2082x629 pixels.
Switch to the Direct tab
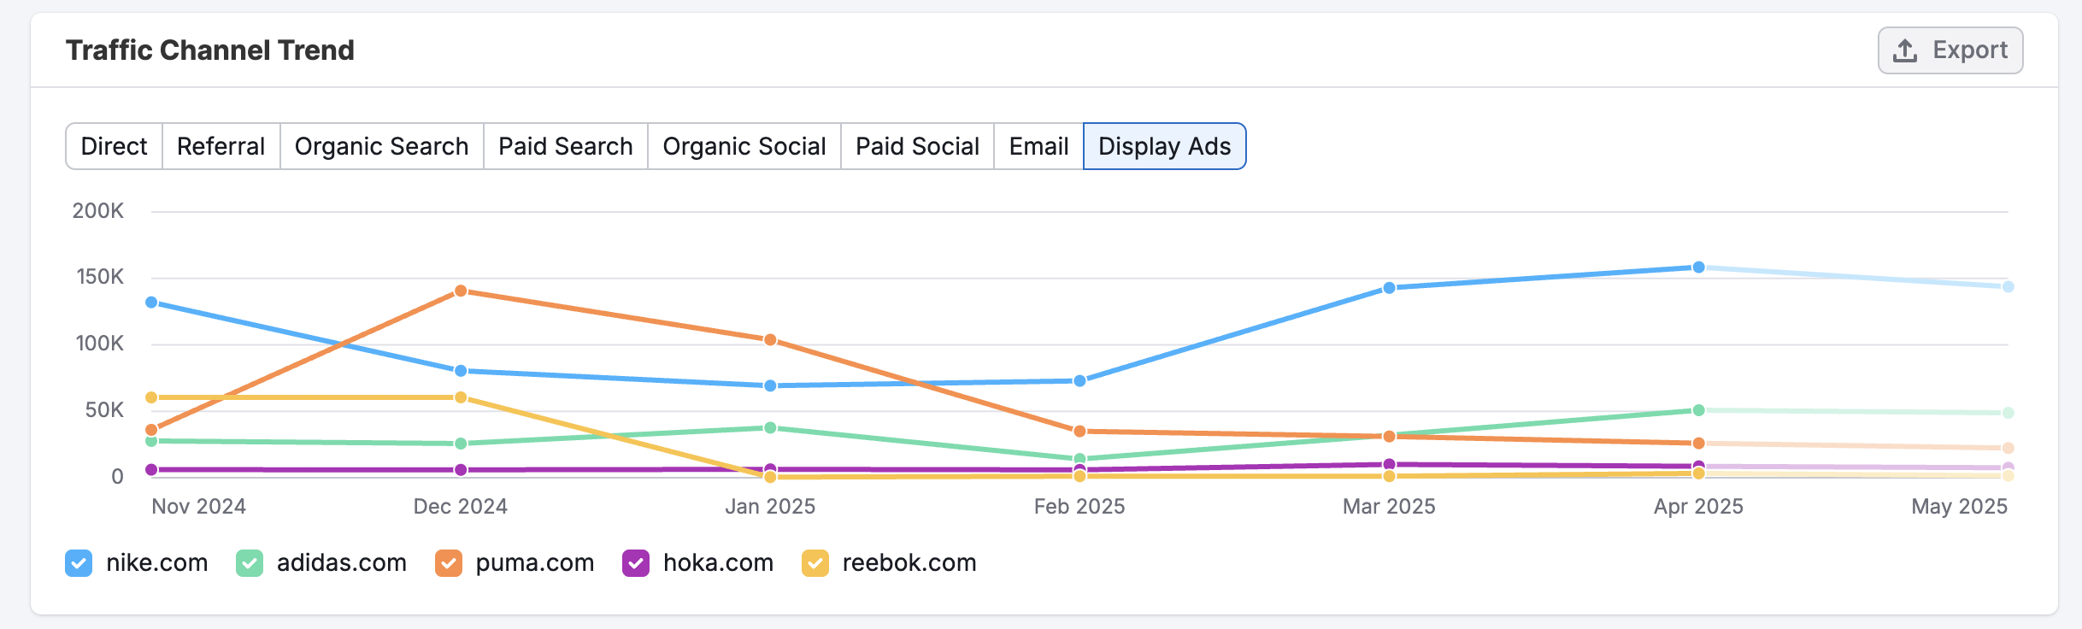[114, 146]
